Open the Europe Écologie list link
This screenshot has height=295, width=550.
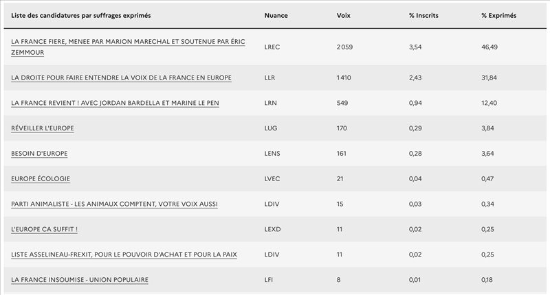tap(41, 179)
